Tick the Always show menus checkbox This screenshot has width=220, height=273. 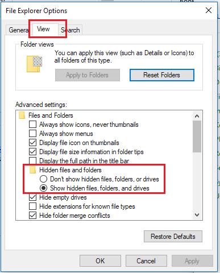point(32,134)
